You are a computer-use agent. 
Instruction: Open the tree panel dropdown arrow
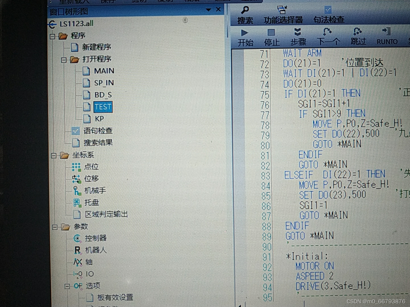tap(208, 10)
